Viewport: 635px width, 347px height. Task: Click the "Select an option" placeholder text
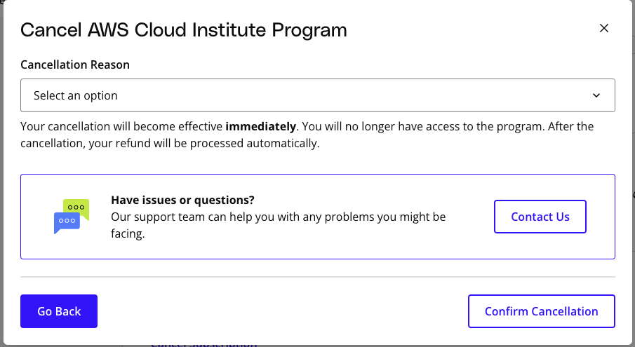pos(75,96)
